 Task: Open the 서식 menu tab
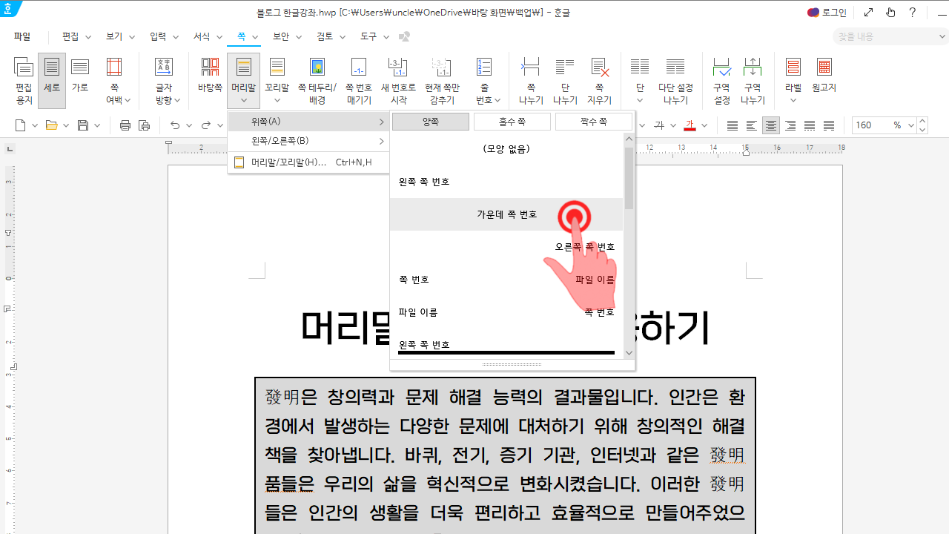[202, 36]
